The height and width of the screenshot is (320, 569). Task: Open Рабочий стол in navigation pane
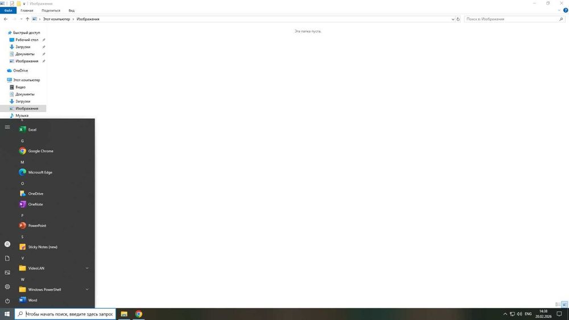tap(27, 40)
